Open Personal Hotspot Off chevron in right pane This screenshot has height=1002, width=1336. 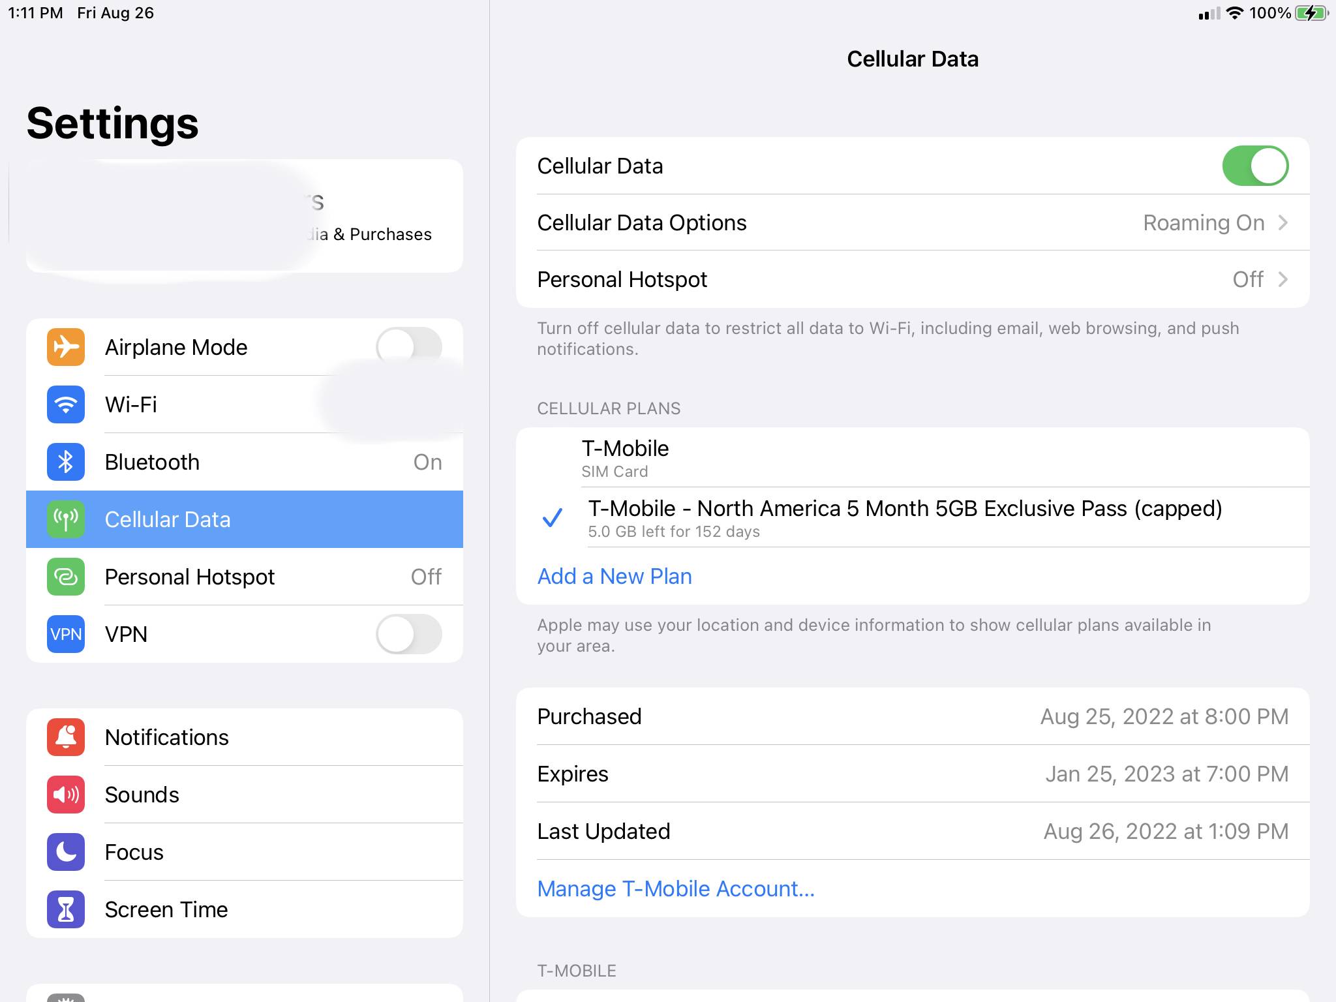click(1282, 280)
